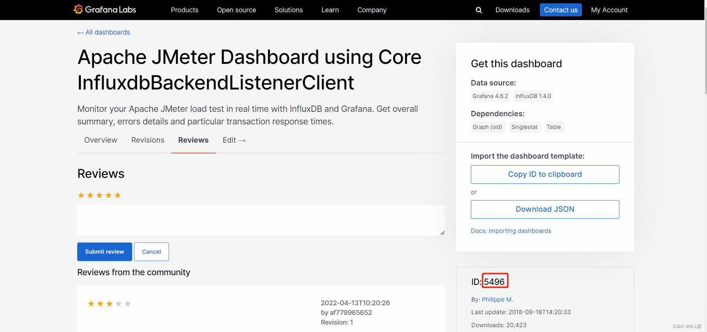
Task: Open the Products menu
Action: [185, 10]
